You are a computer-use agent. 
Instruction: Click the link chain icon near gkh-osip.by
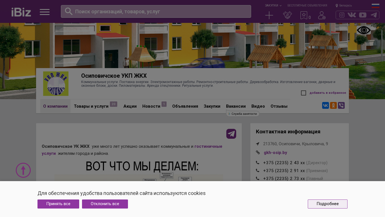tap(258, 153)
